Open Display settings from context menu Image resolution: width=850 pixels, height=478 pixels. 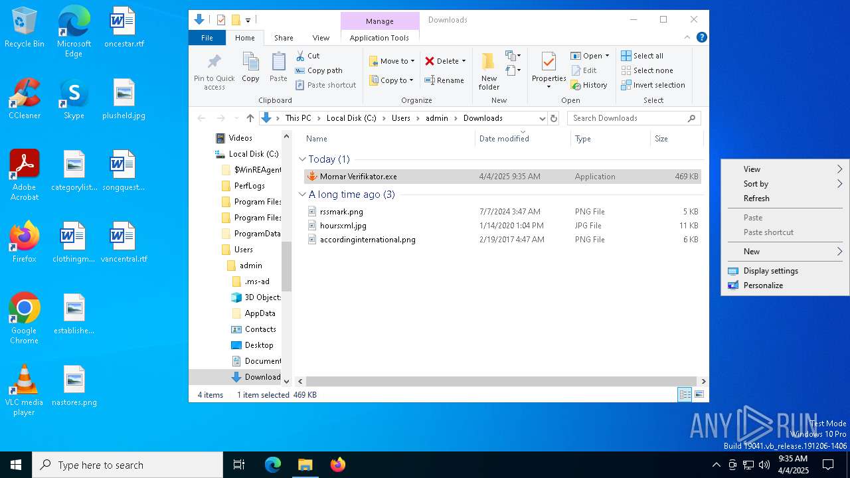pyautogui.click(x=785, y=271)
